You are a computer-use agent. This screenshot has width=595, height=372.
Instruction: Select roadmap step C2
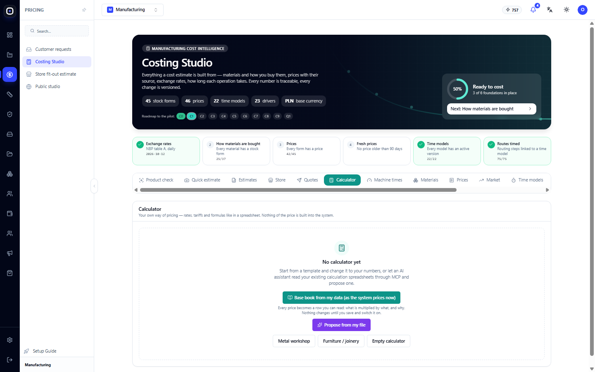pos(202,116)
